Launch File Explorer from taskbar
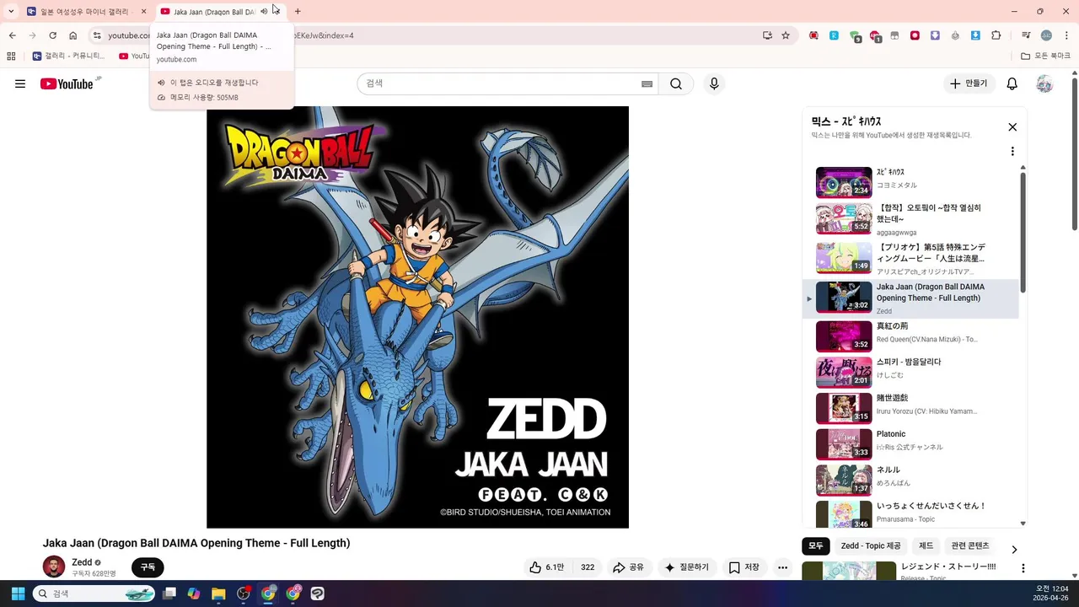The image size is (1079, 607). [218, 594]
